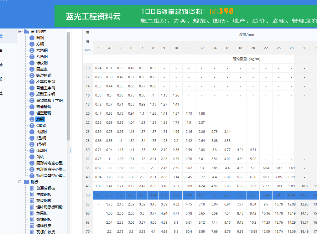Image resolution: width=317 pixels, height=234 pixels.
Task: Select the width 70 row header
Action: pyautogui.click(x=87, y=231)
